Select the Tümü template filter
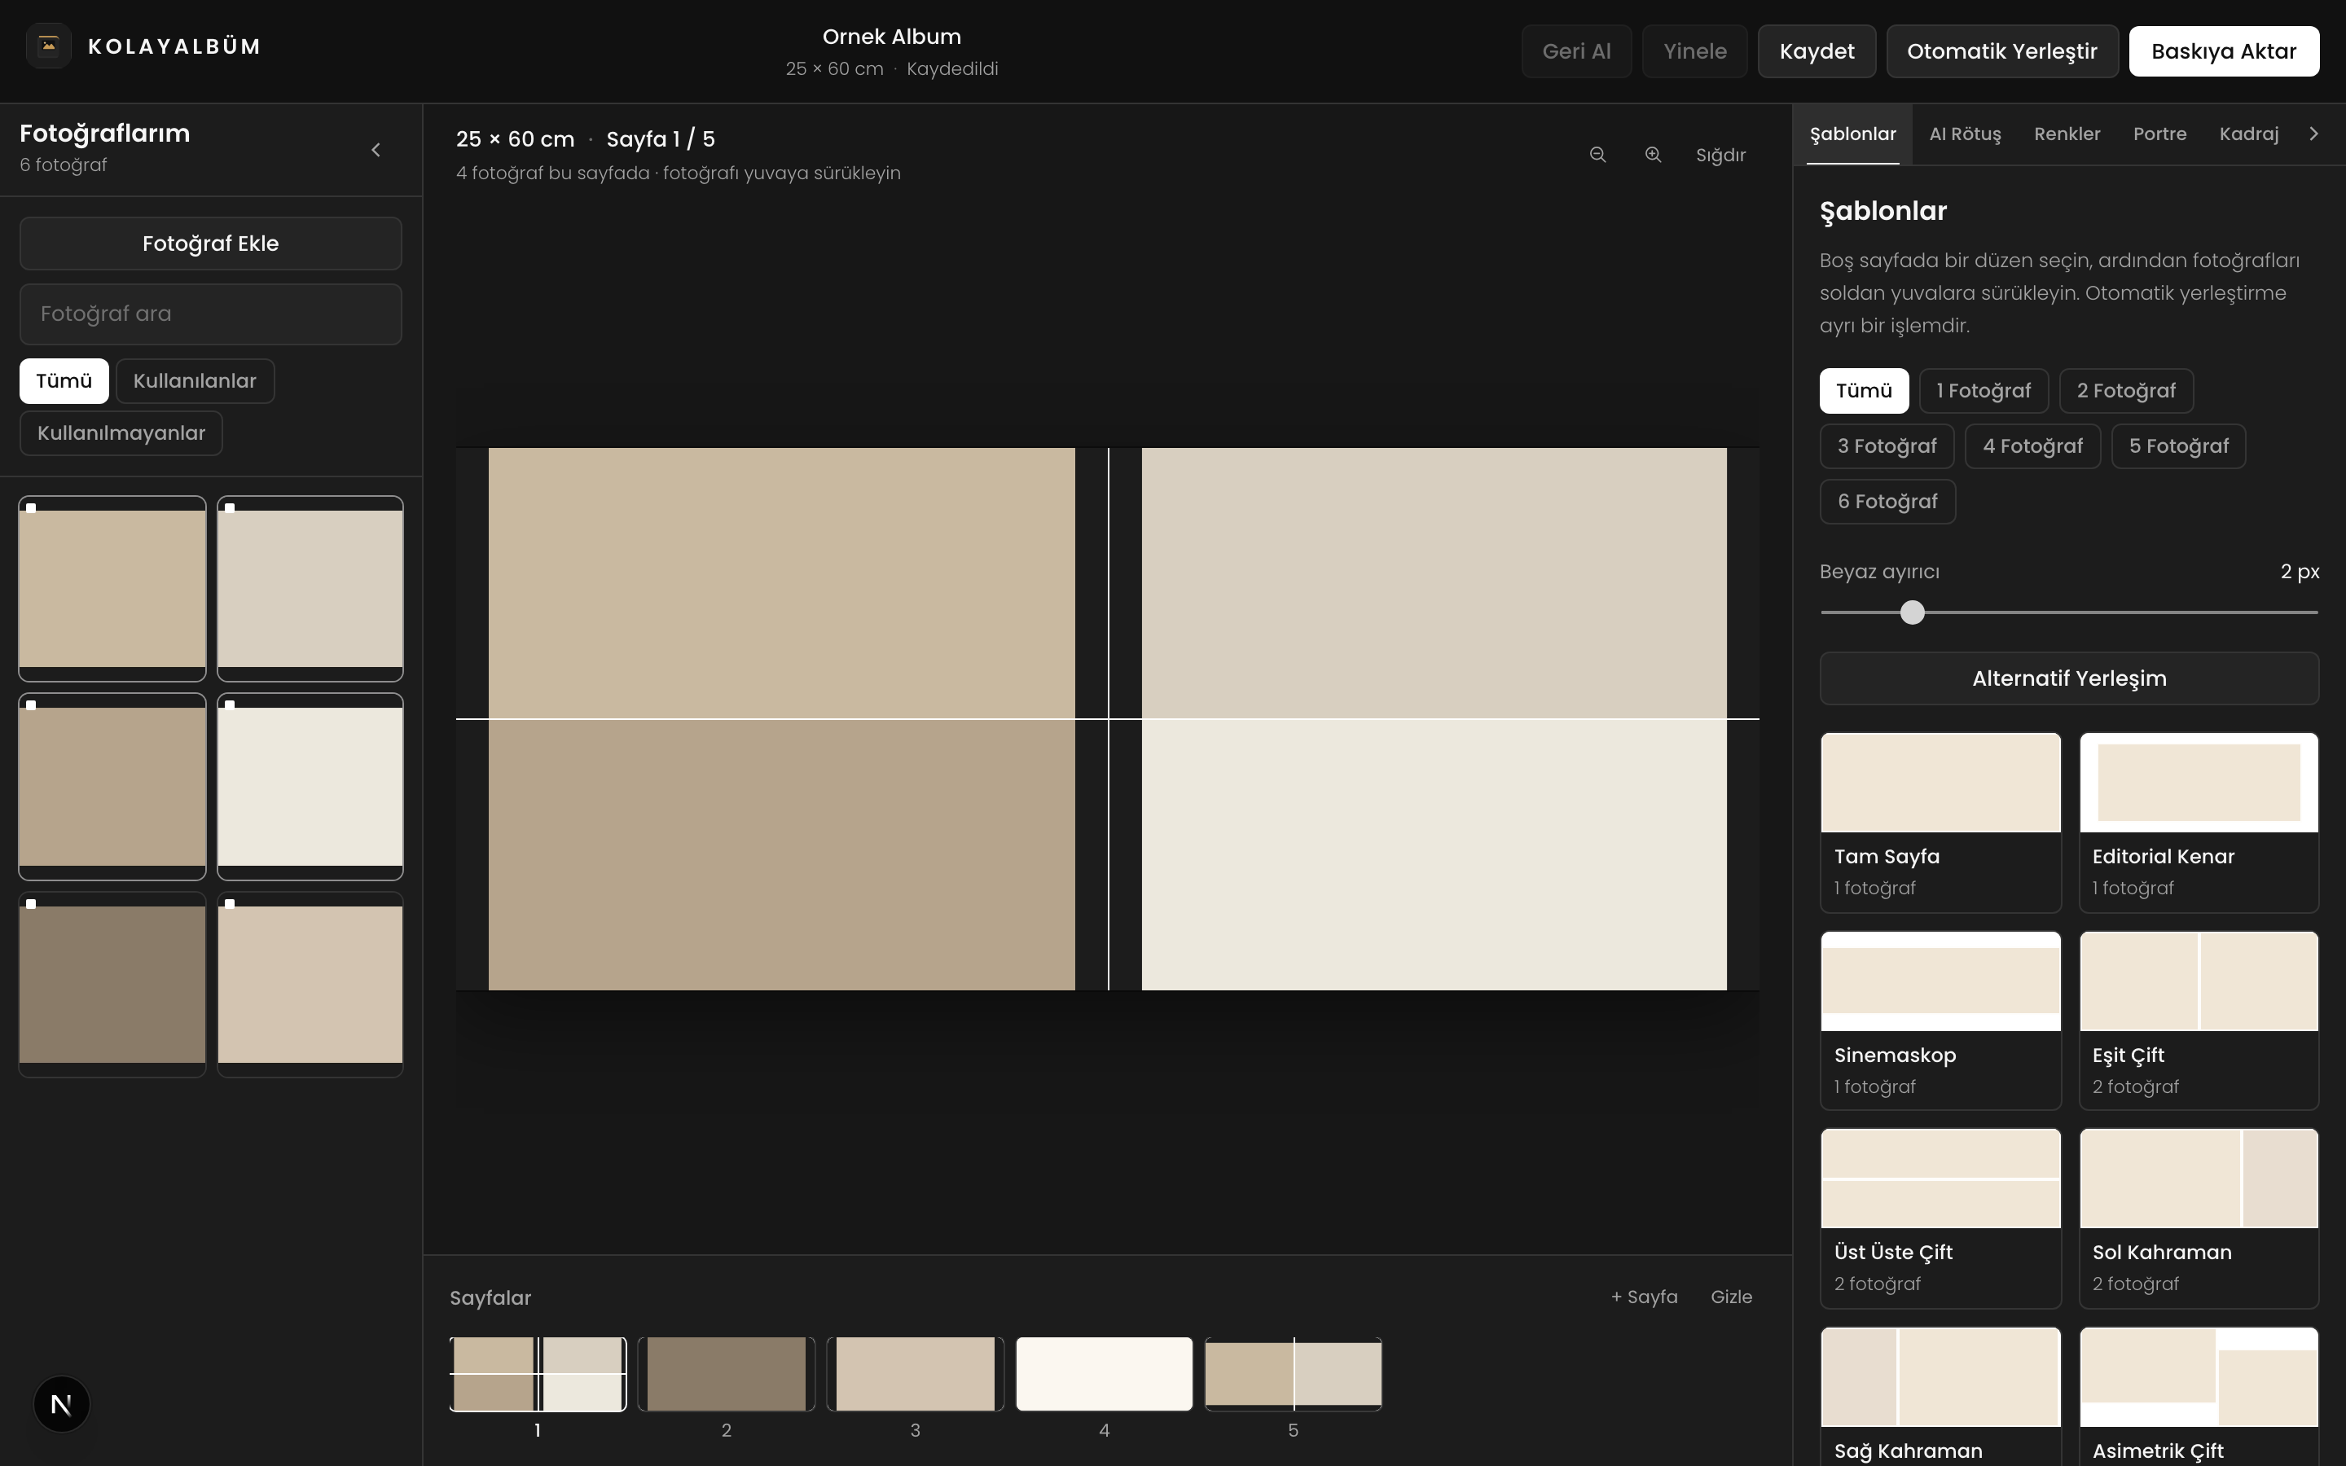Screen dimensions: 2346x1466 pos(1863,391)
